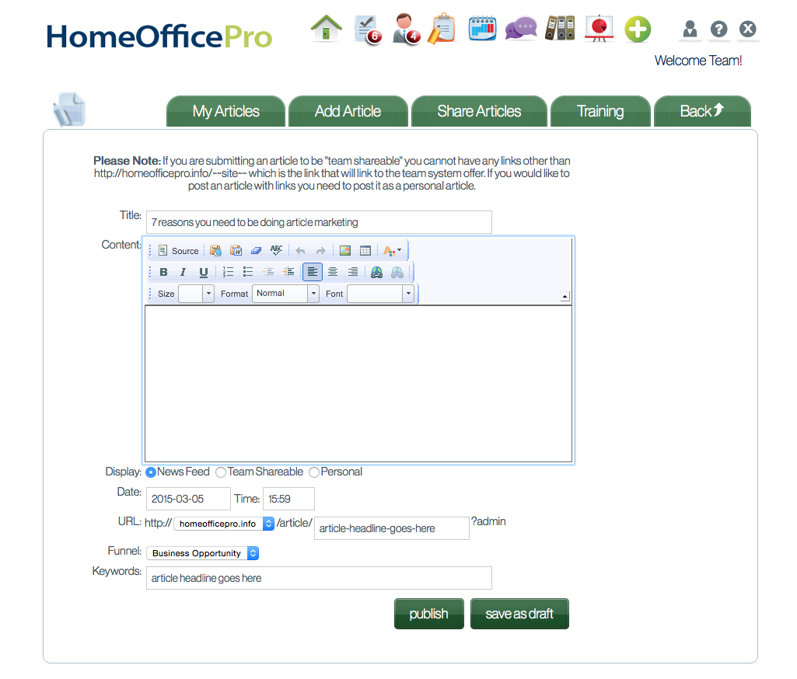Open the Size dropdown
797x679 pixels.
[196, 294]
